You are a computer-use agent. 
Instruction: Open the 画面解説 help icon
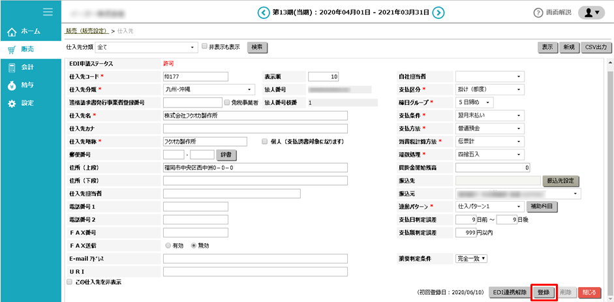click(538, 12)
